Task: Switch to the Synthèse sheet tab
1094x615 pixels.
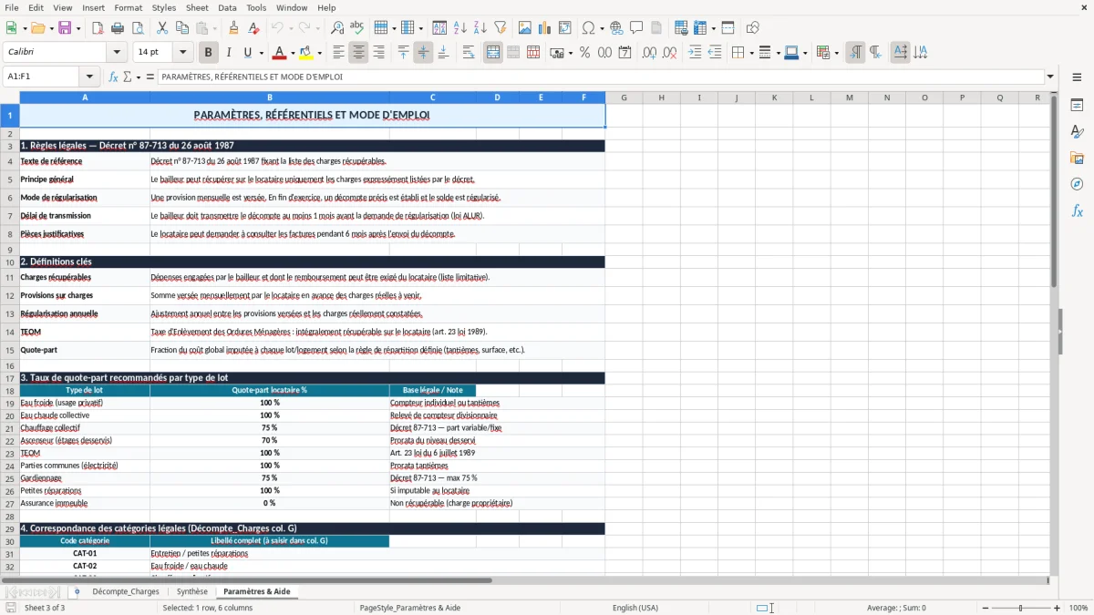Action: tap(192, 592)
